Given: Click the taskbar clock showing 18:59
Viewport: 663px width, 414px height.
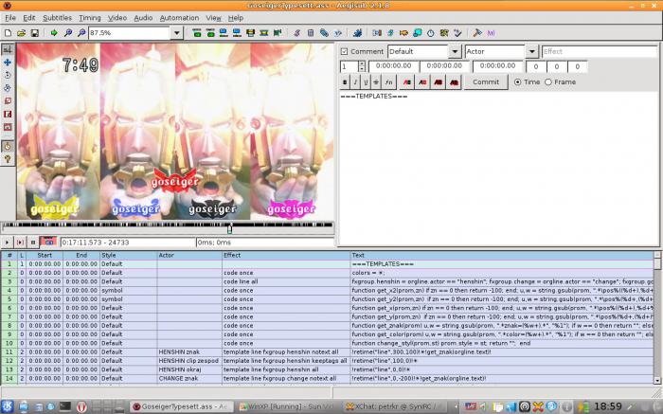Looking at the screenshot, I should (608, 406).
